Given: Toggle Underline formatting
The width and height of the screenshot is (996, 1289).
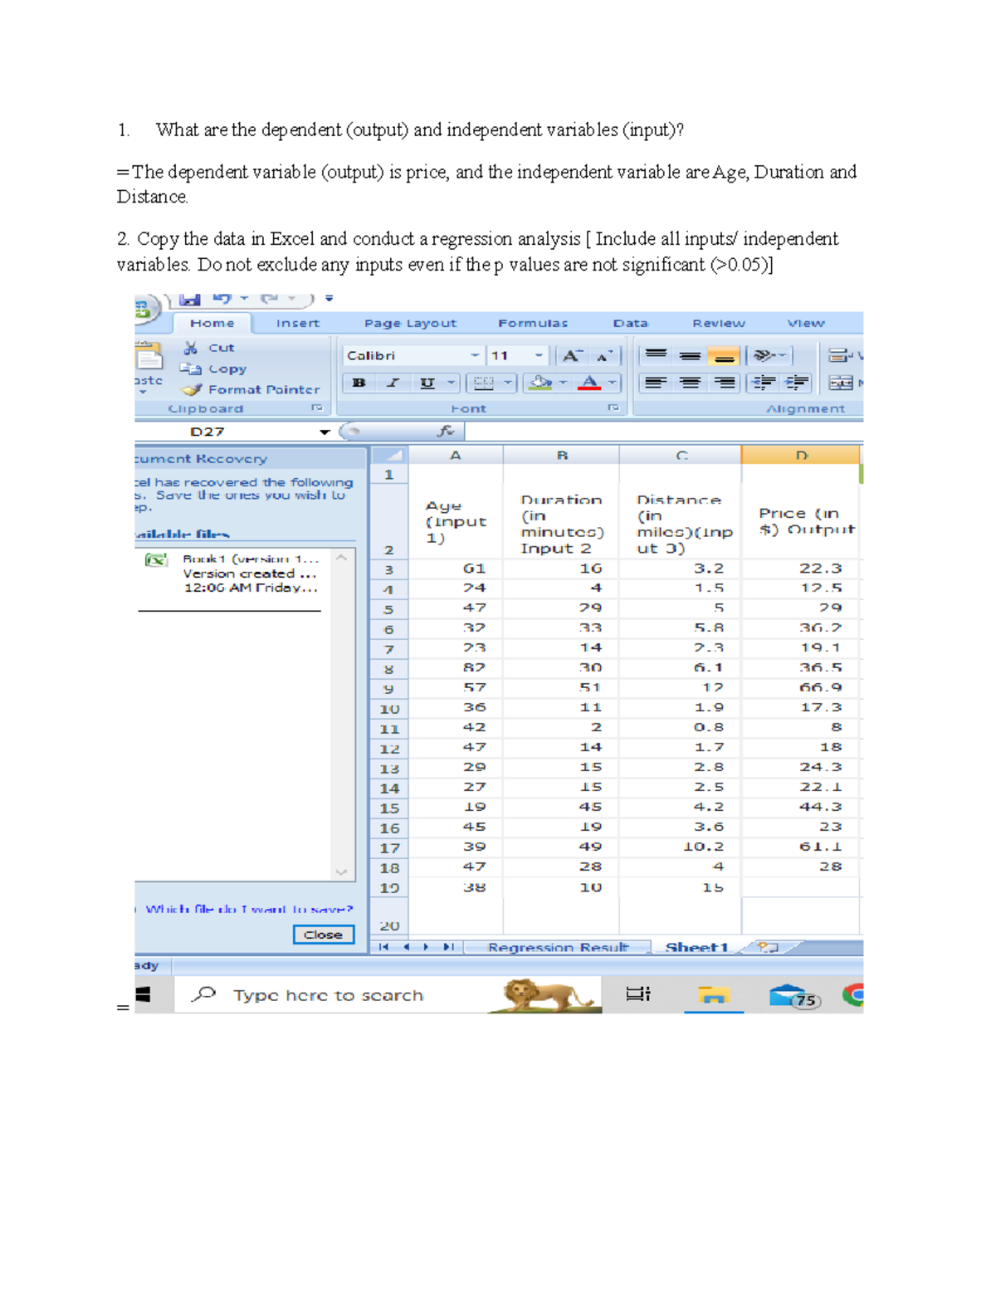Looking at the screenshot, I should click(x=427, y=383).
